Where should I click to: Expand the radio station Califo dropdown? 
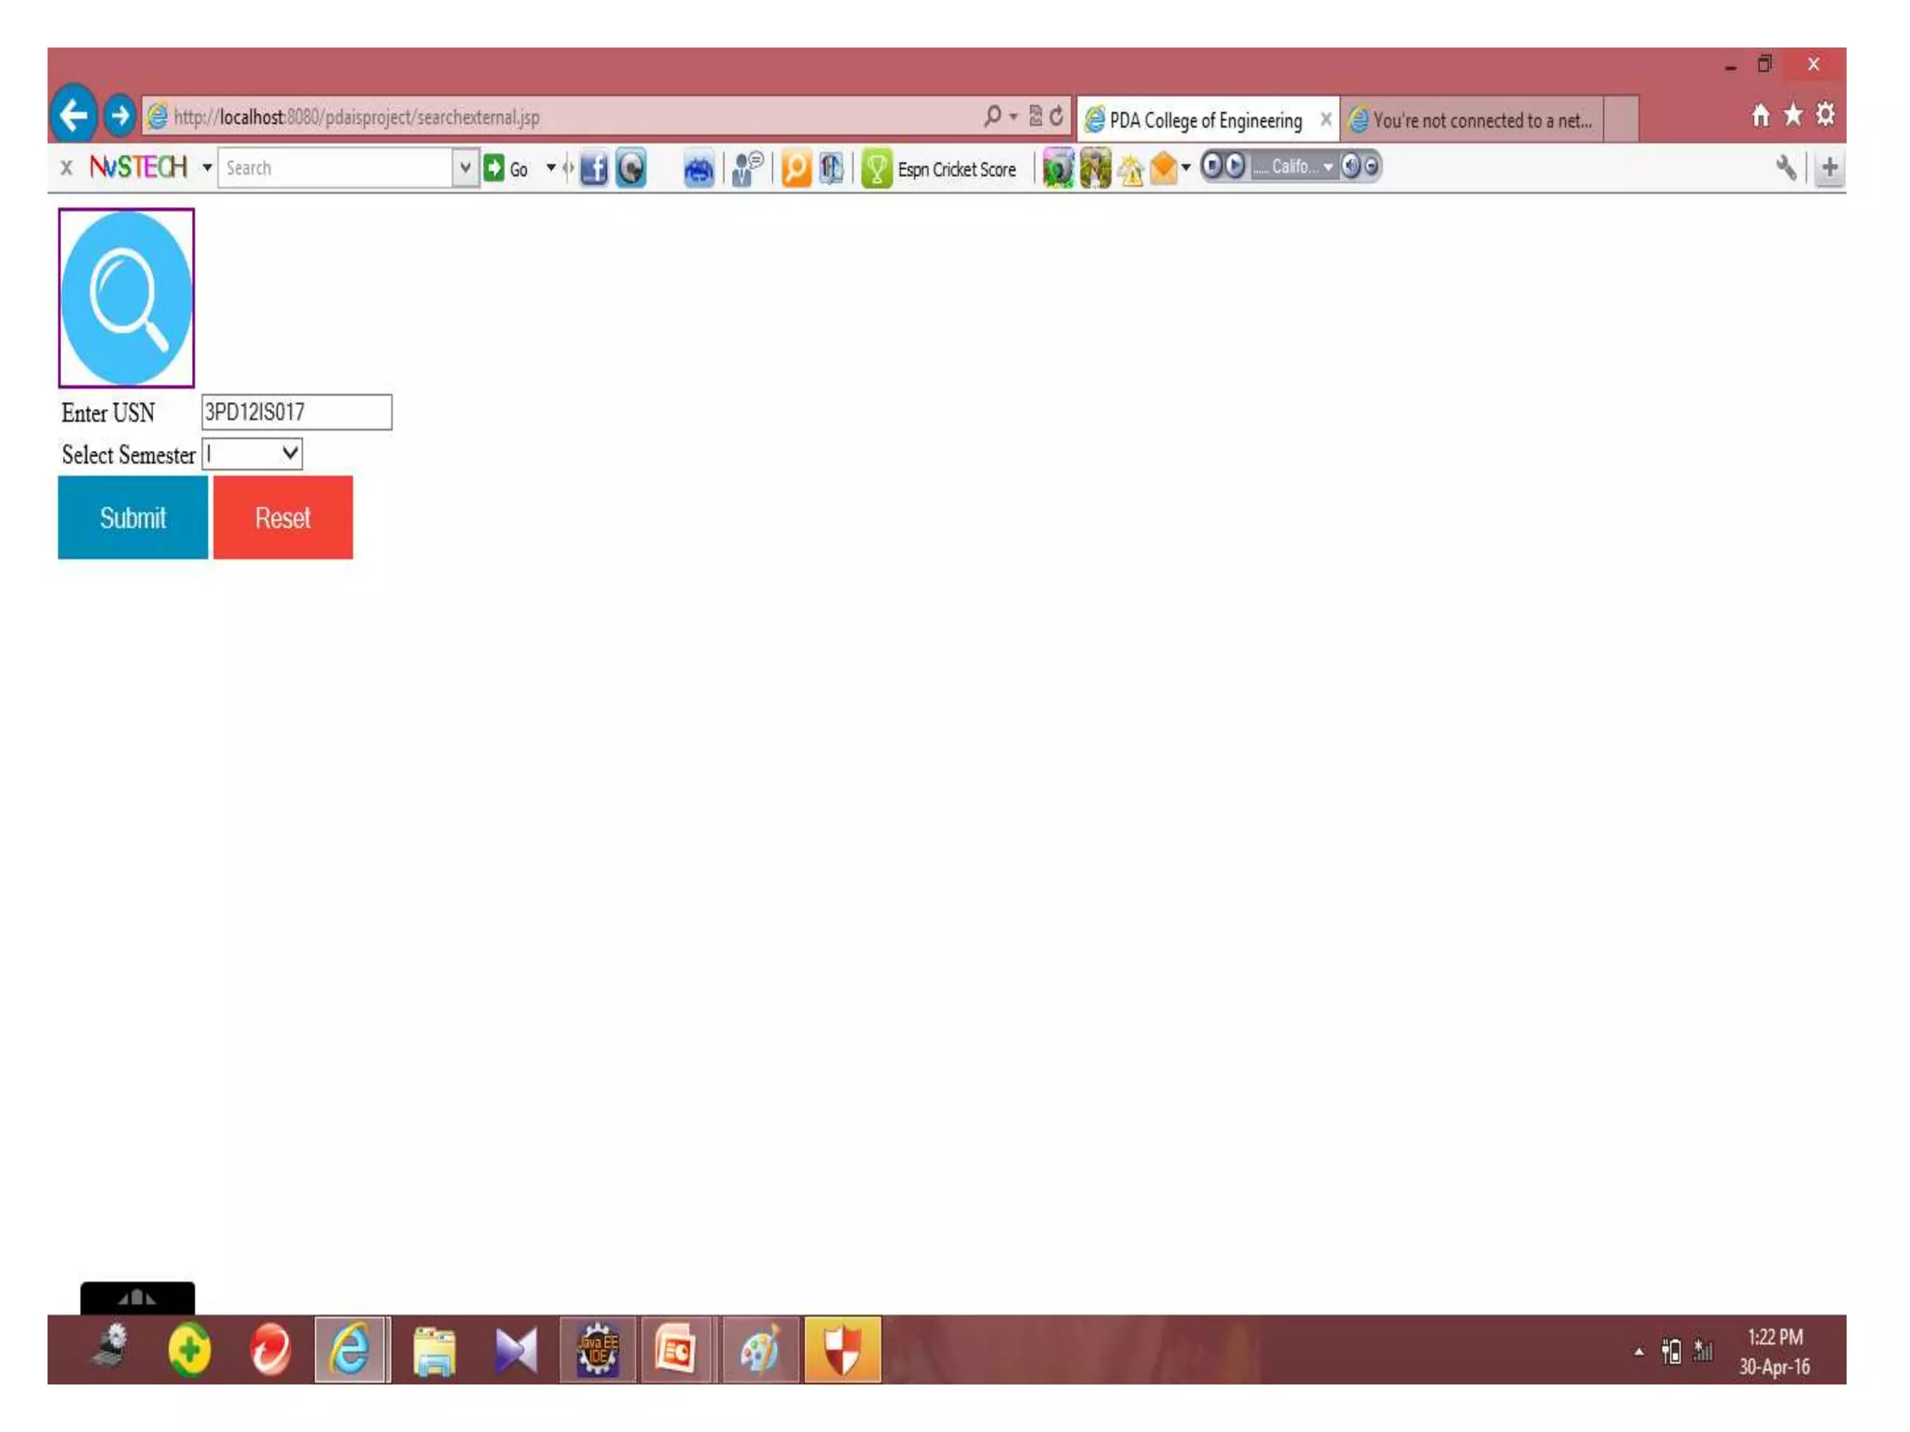tap(1327, 168)
